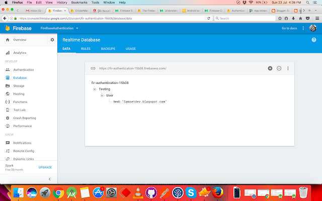Bookmark this page with the star icon
The image size is (322, 201).
(280, 18)
